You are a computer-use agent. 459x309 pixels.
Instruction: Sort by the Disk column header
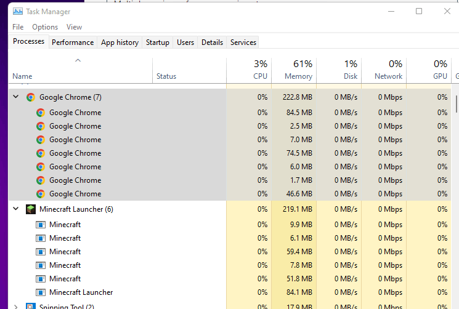pyautogui.click(x=339, y=70)
